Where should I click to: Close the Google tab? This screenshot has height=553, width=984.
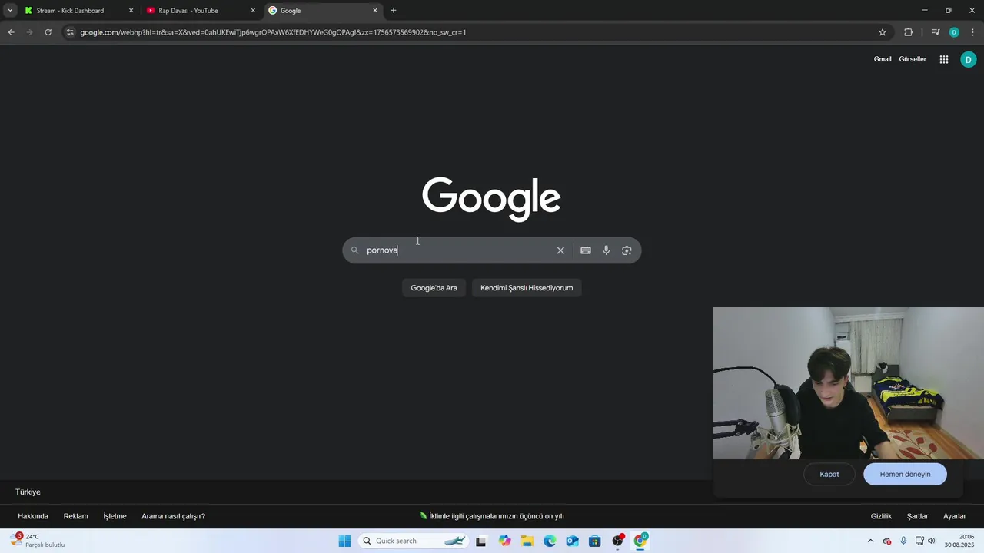pyautogui.click(x=375, y=11)
